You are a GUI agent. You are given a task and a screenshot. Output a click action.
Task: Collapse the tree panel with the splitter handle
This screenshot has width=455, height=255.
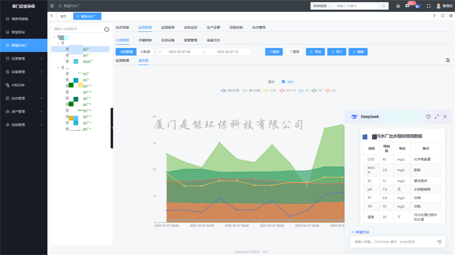112,128
